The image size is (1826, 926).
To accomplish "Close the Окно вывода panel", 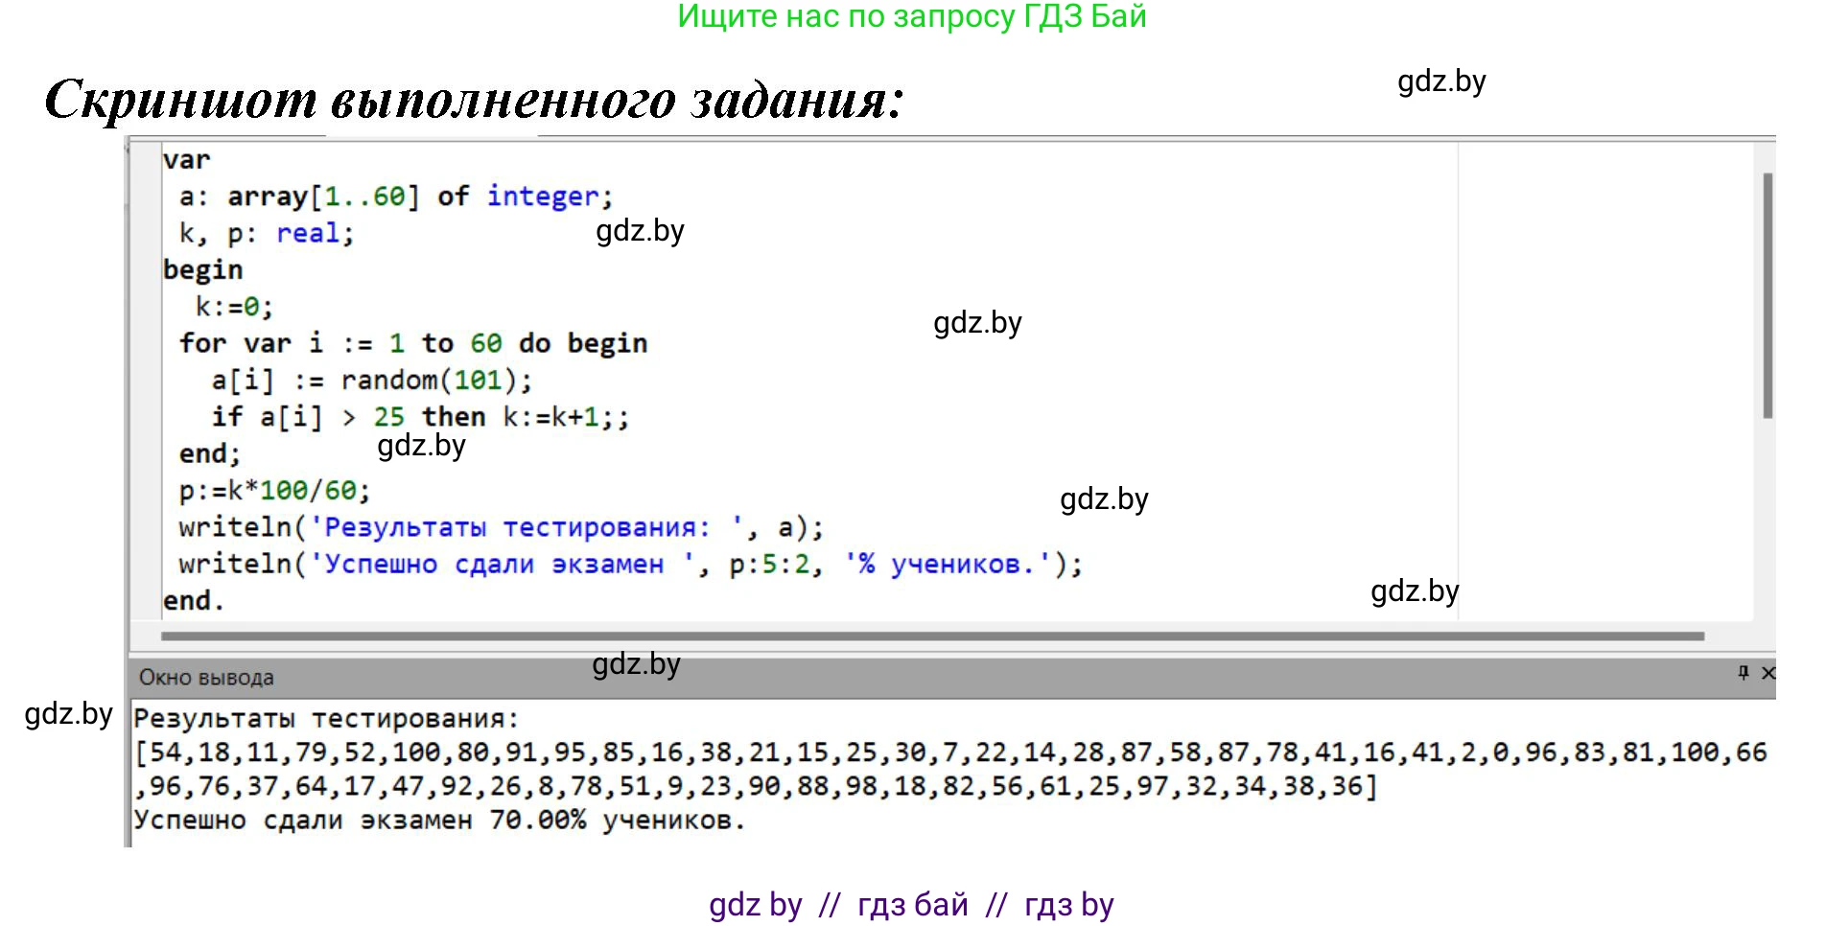I will tap(1767, 673).
